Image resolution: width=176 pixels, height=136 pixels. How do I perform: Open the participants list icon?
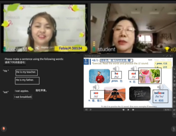click(x=174, y=114)
